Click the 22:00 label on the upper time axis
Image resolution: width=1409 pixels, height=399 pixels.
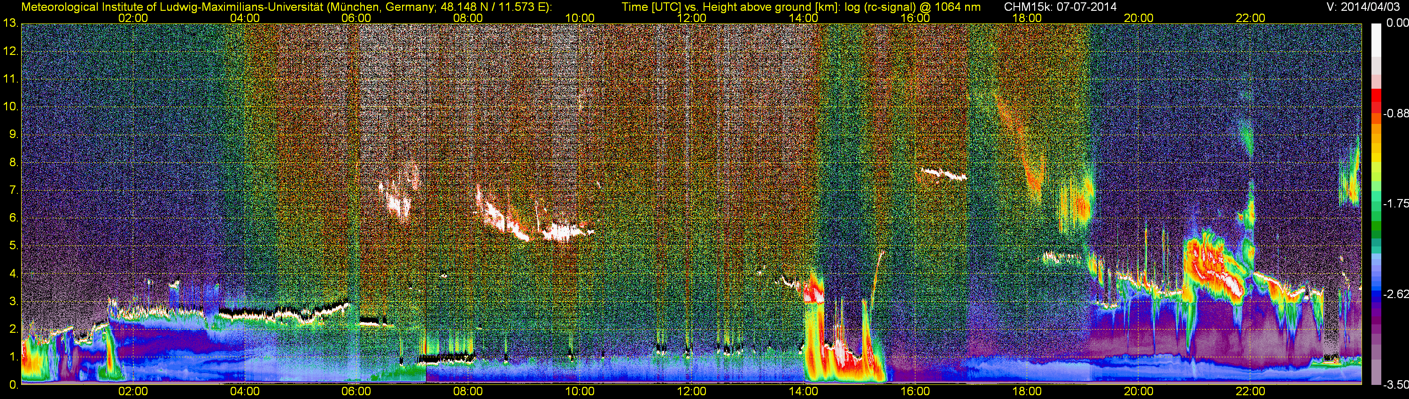[1250, 18]
